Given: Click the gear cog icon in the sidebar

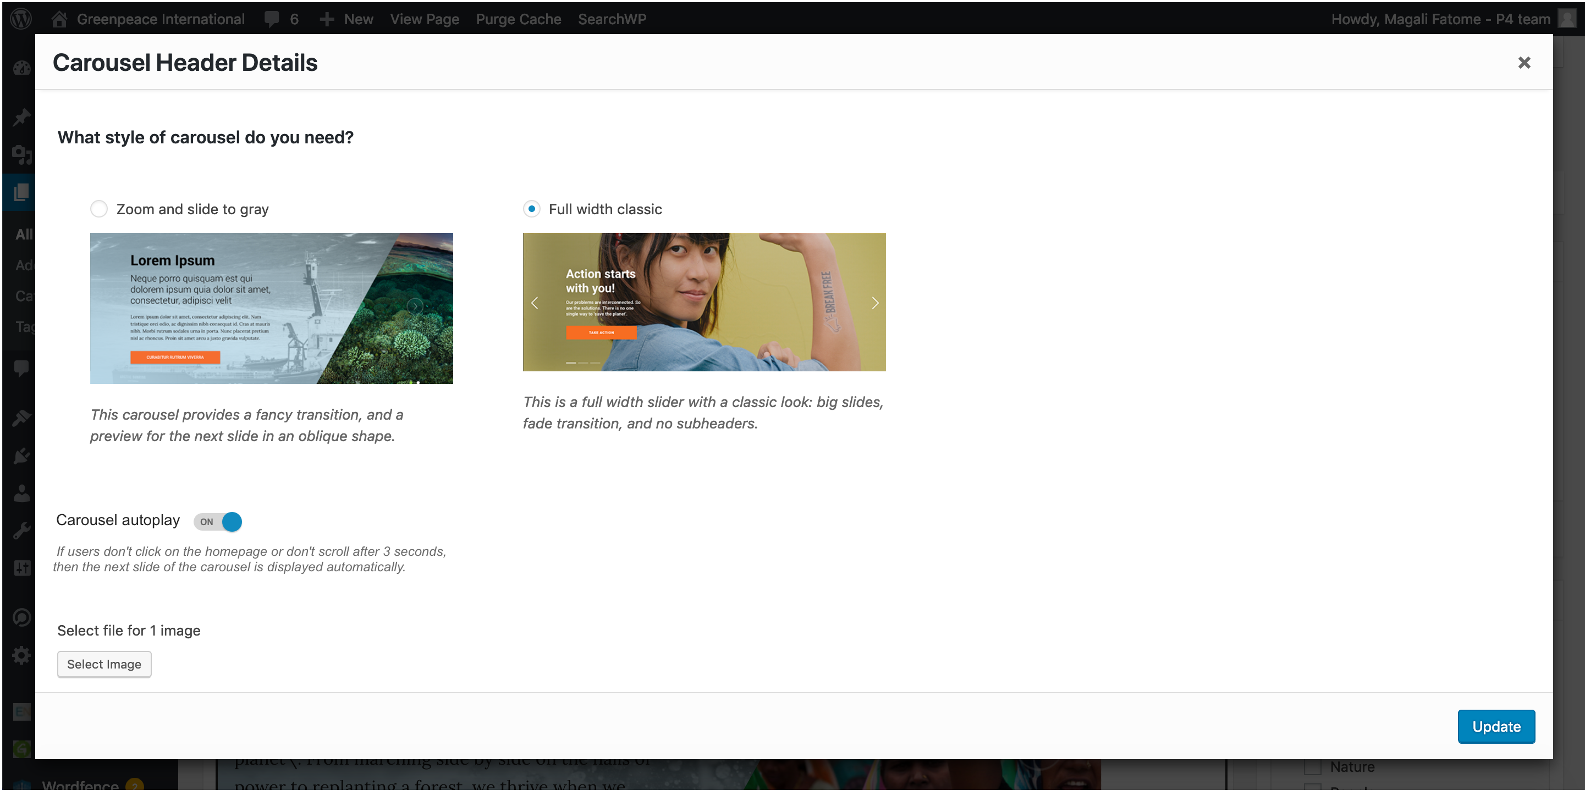Looking at the screenshot, I should pos(21,655).
